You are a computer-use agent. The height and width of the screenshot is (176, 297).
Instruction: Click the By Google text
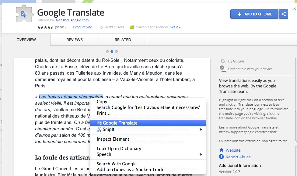[x=236, y=61]
